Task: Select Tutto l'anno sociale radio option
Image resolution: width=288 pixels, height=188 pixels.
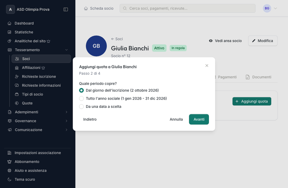Action: [81, 98]
